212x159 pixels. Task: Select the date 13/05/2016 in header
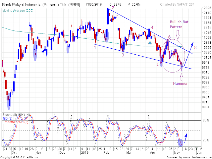93,4
